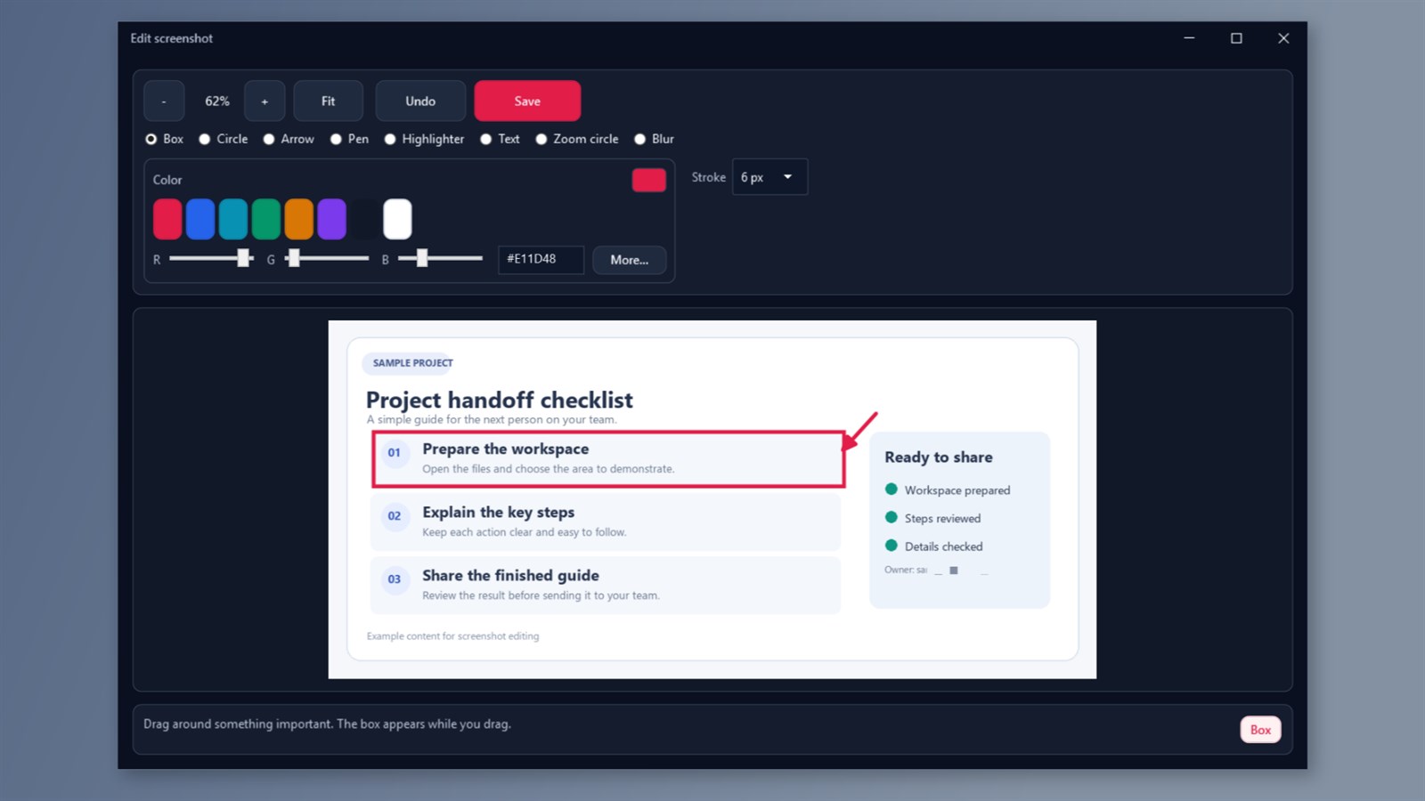1425x801 pixels.
Task: Undo the last annotation
Action: 420,101
